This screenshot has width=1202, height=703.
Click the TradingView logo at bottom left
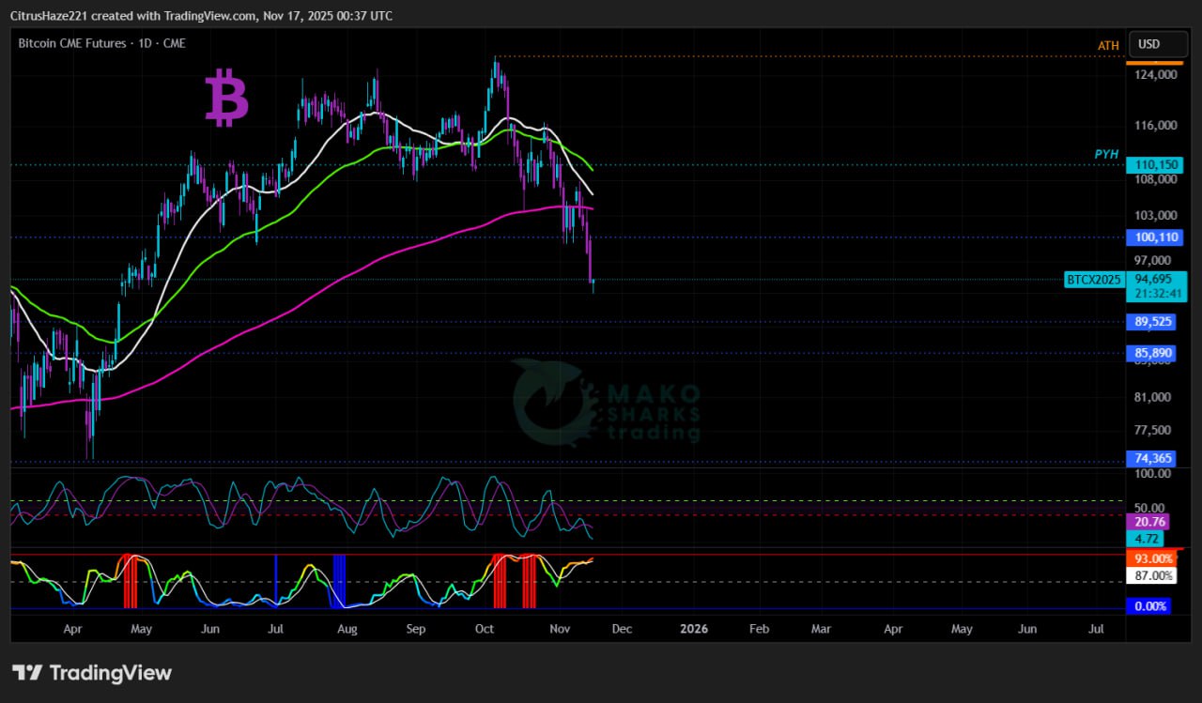[x=92, y=673]
